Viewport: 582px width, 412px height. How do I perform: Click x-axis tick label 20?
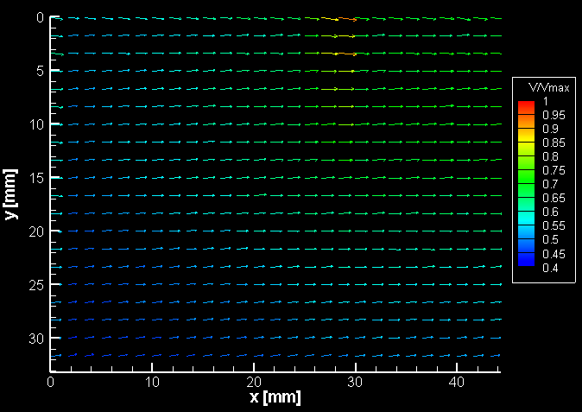[254, 382]
